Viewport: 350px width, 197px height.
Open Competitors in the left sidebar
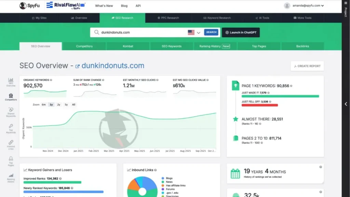coord(11,97)
